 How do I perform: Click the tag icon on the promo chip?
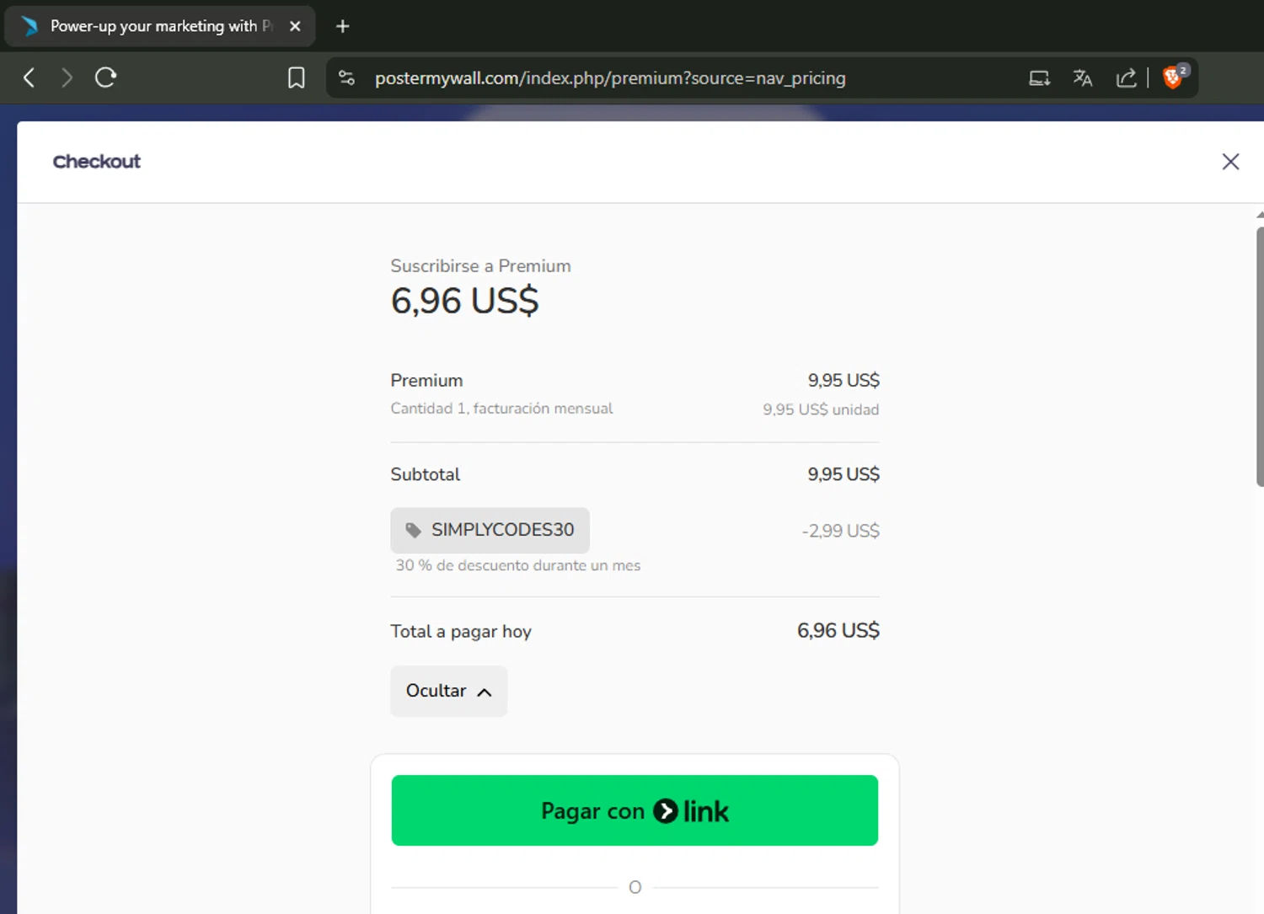coord(413,531)
